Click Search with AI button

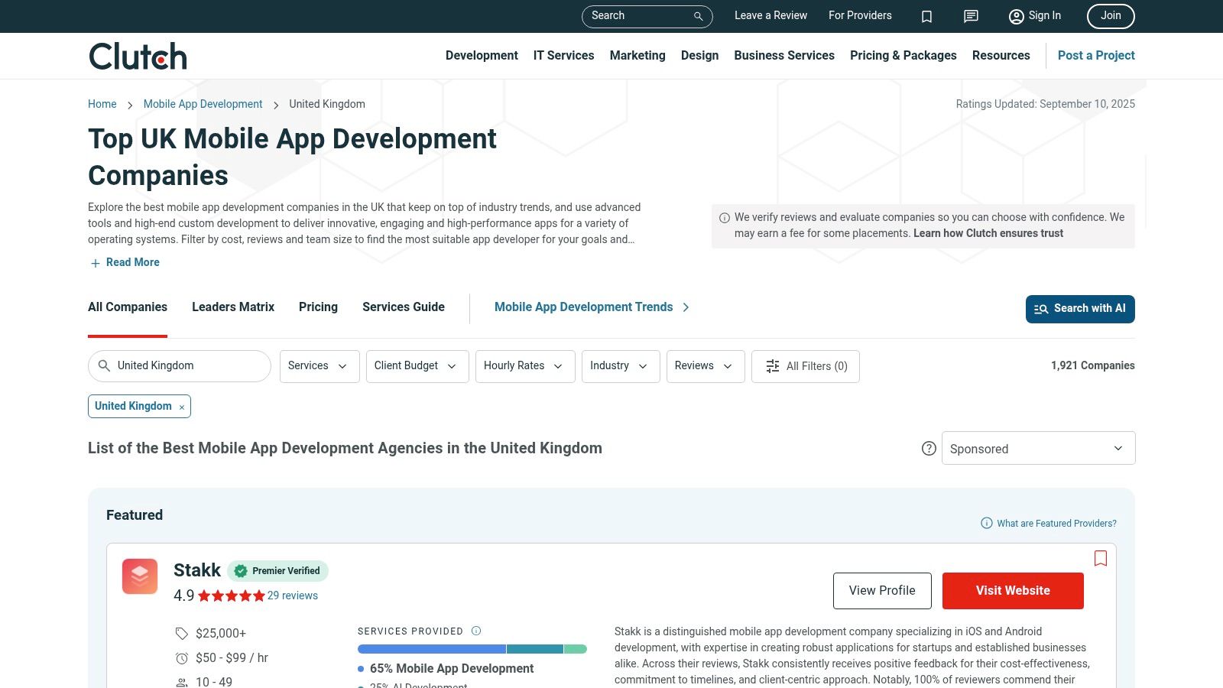1079,309
